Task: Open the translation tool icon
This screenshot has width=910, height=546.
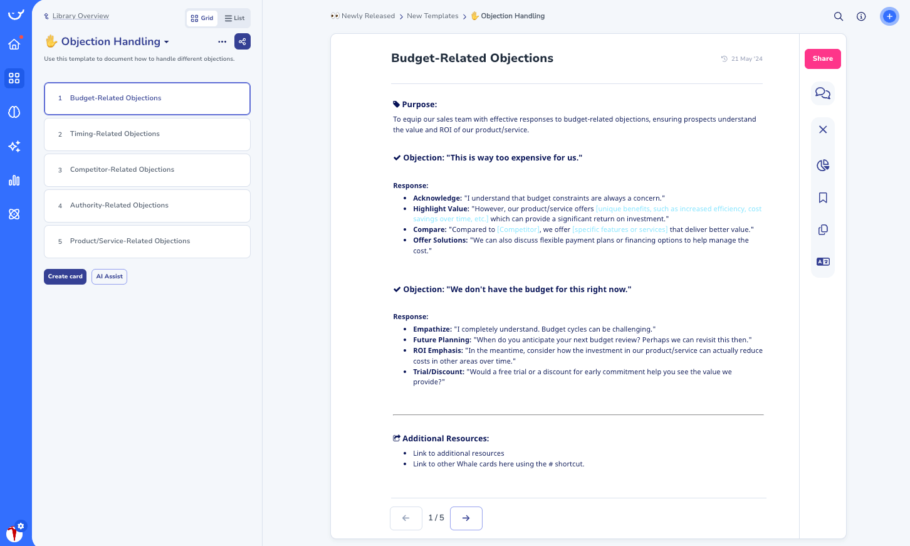Action: (x=822, y=261)
